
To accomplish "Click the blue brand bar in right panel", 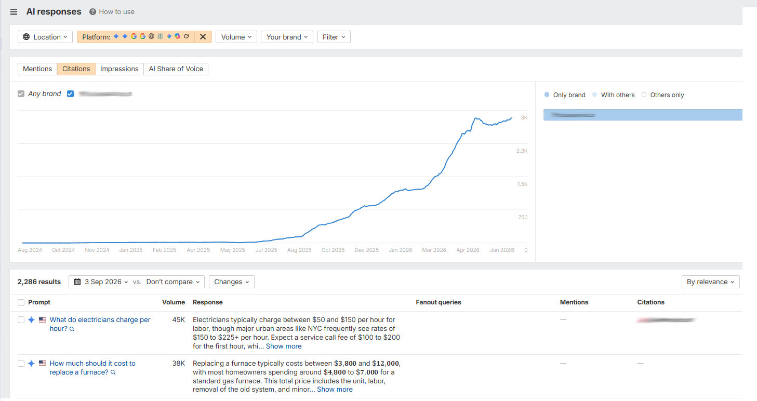I will point(643,115).
